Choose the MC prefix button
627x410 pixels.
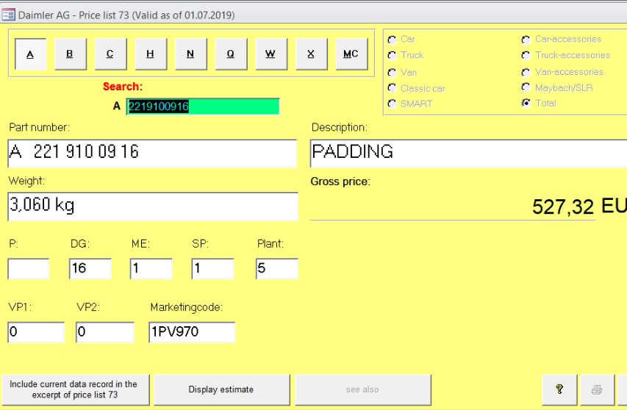click(x=351, y=54)
